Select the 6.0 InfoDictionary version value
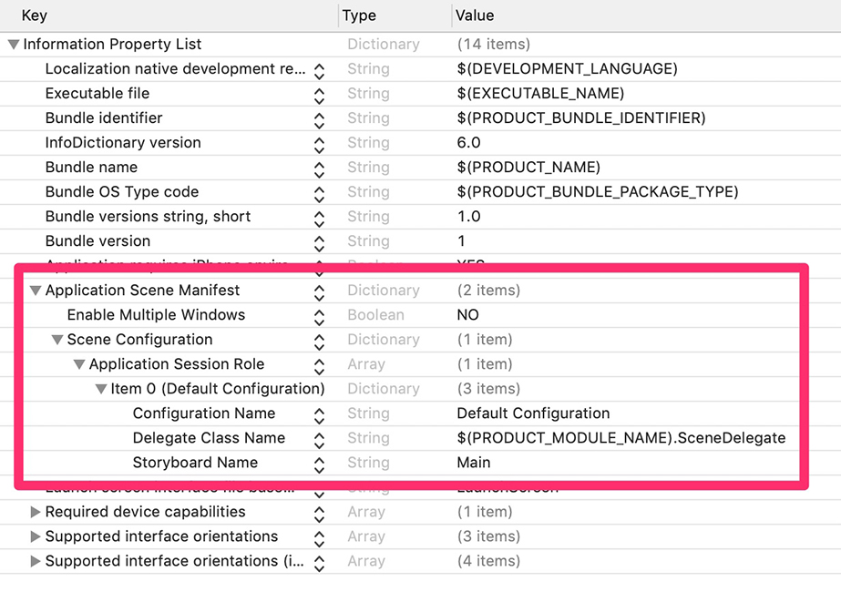 pos(468,143)
